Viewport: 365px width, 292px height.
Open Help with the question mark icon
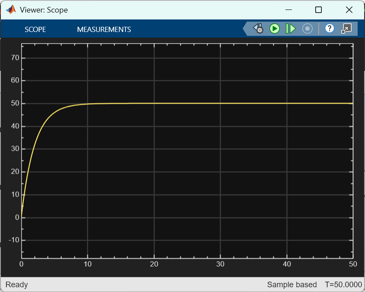(x=330, y=29)
